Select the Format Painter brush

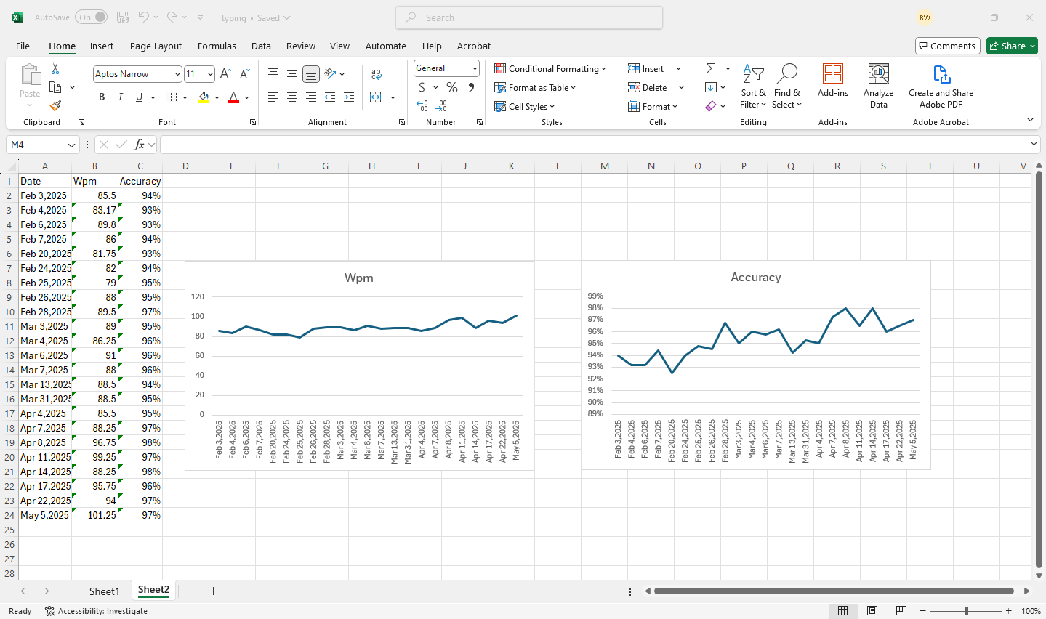click(55, 106)
